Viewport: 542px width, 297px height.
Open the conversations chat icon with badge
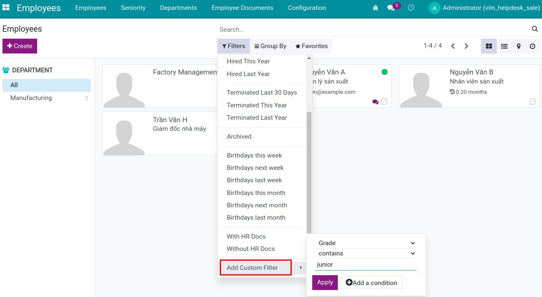391,8
